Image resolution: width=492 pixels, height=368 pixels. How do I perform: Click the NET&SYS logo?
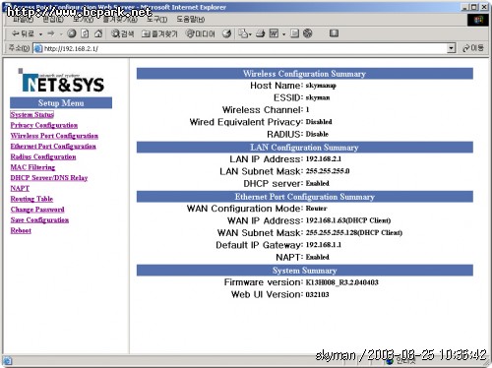[x=61, y=81]
